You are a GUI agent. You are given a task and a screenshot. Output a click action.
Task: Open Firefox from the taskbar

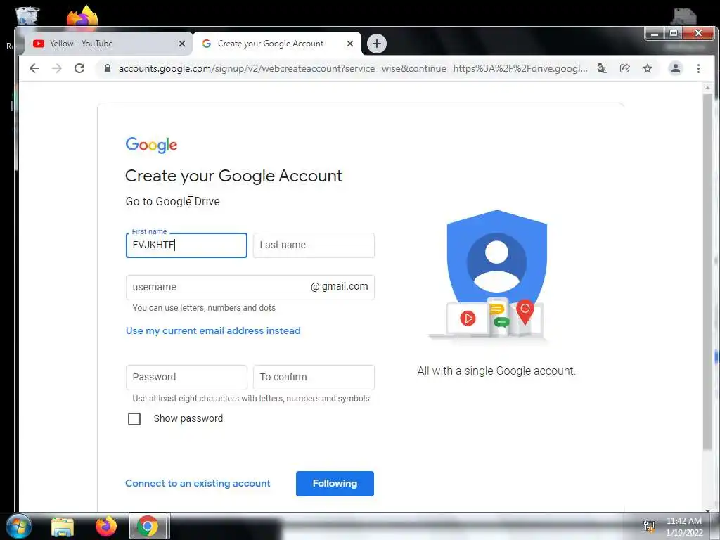[x=106, y=527]
